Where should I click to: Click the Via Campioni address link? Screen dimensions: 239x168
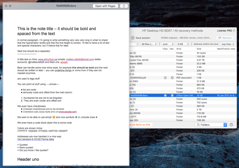pos(36,139)
